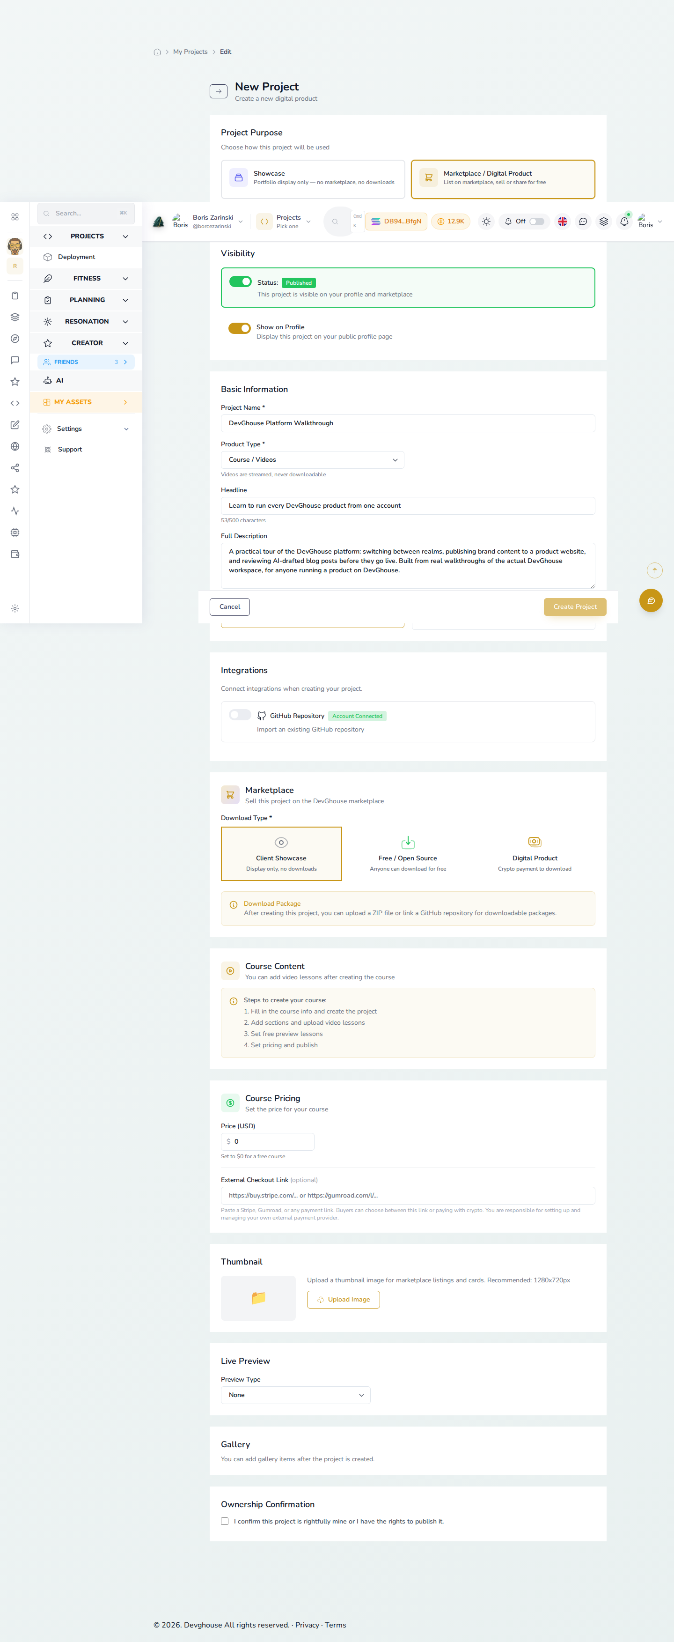Click the scroll-to-top arrow button
674x1642 pixels.
point(654,570)
